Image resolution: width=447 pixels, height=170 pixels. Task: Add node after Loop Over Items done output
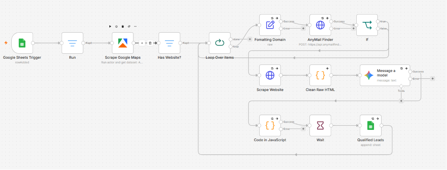250,39
